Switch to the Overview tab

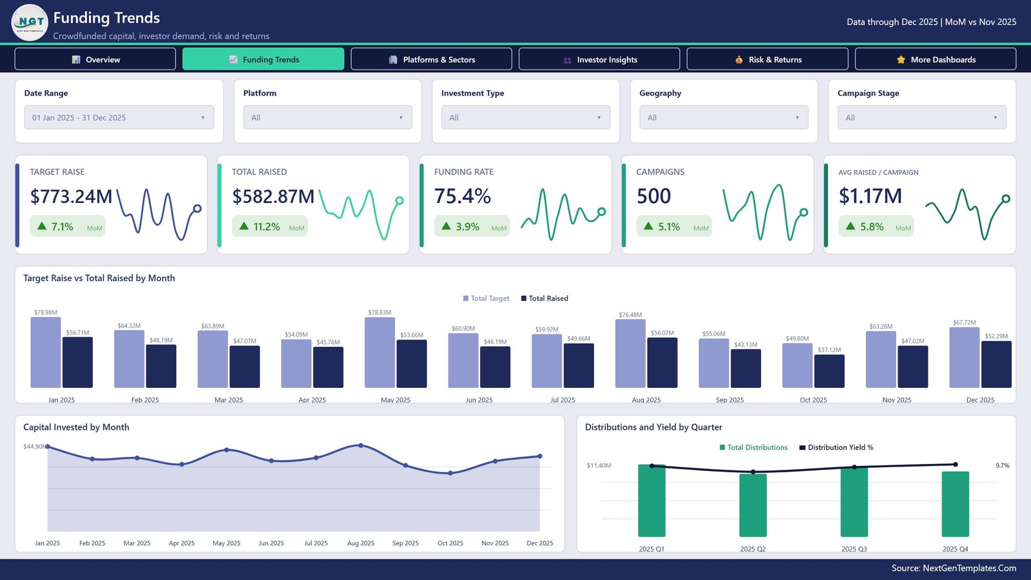(95, 59)
